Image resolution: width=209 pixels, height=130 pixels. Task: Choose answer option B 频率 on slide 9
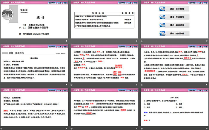click(180, 104)
